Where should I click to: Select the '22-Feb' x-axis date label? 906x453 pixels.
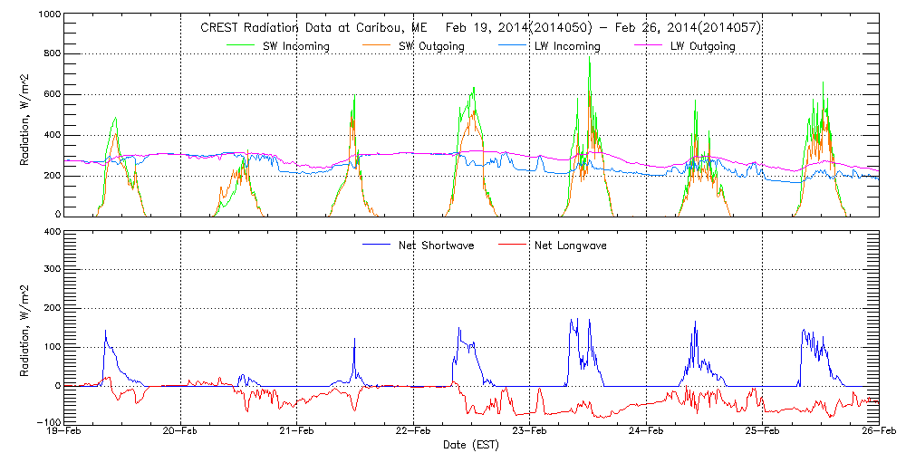(414, 431)
